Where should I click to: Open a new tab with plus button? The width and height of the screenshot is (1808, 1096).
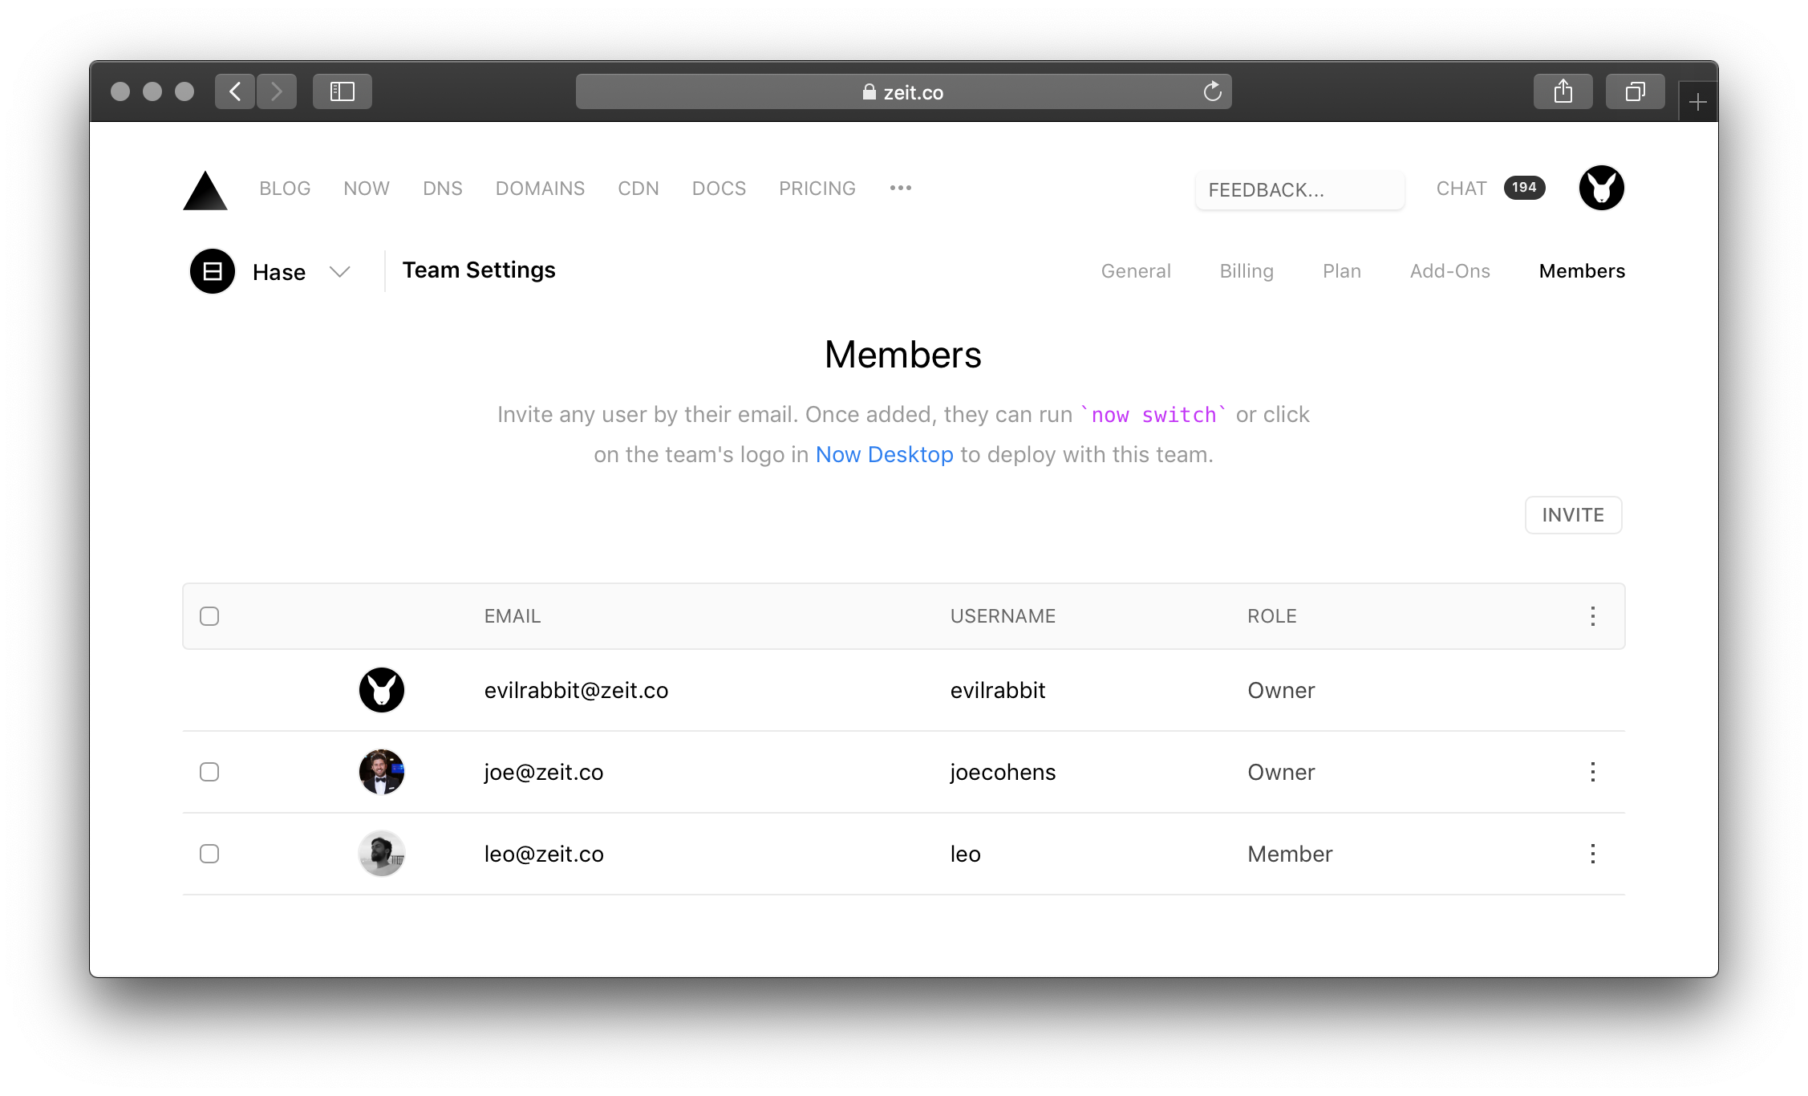pos(1697,102)
